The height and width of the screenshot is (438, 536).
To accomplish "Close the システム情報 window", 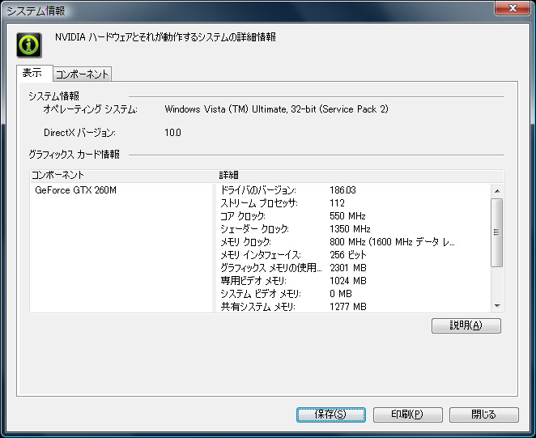I will pos(513,8).
